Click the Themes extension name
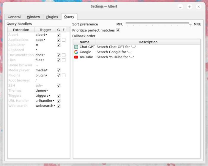Viewport: 208px width, 166px height. tap(15, 90)
